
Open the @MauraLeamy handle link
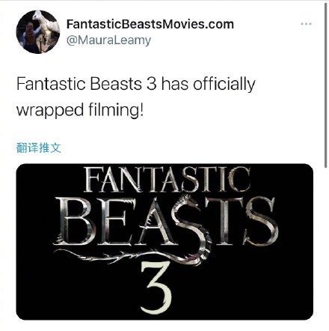pyautogui.click(x=108, y=40)
